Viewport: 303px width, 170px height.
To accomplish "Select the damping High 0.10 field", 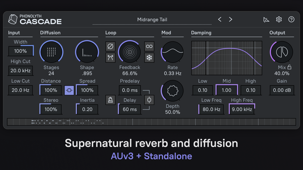I will [x=251, y=90].
